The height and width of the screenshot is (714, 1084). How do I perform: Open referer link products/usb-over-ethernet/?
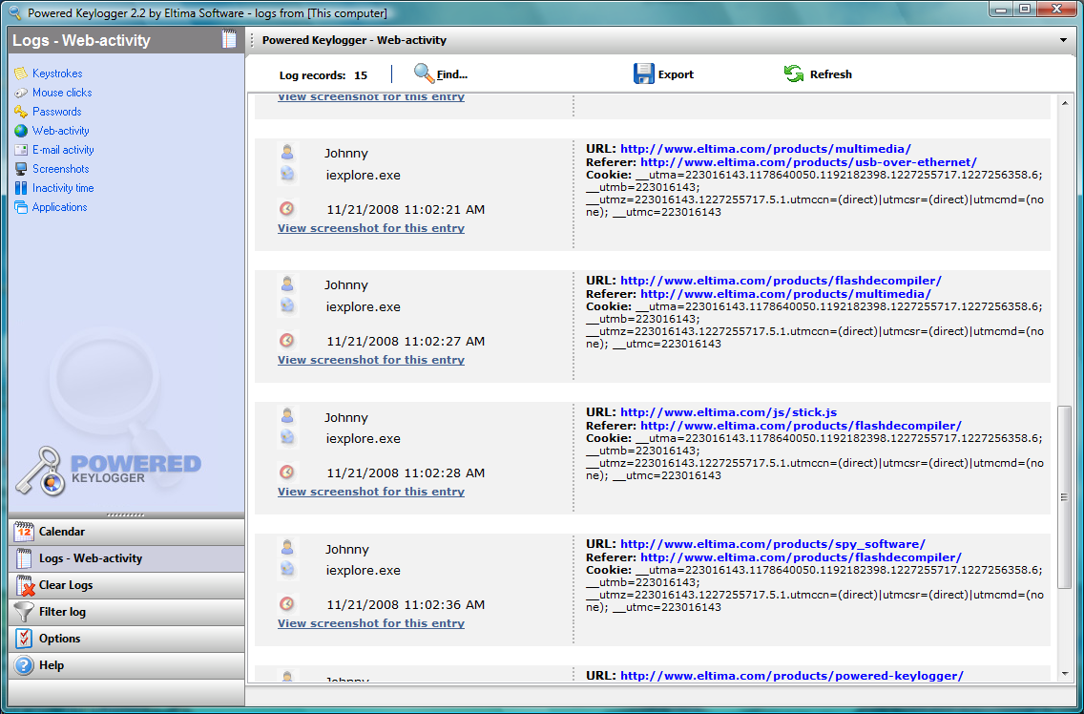click(x=809, y=162)
